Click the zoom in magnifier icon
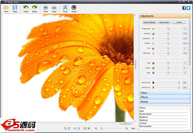The image size is (193, 133). pyautogui.click(x=126, y=128)
